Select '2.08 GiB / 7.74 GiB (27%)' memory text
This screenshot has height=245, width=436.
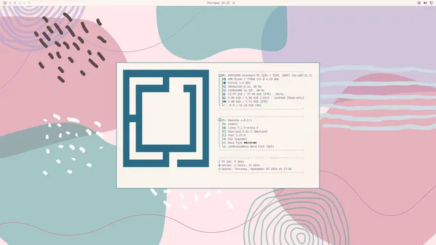248,101
